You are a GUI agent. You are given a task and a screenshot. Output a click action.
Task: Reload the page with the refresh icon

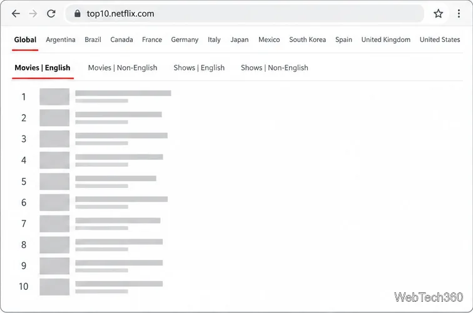point(51,14)
